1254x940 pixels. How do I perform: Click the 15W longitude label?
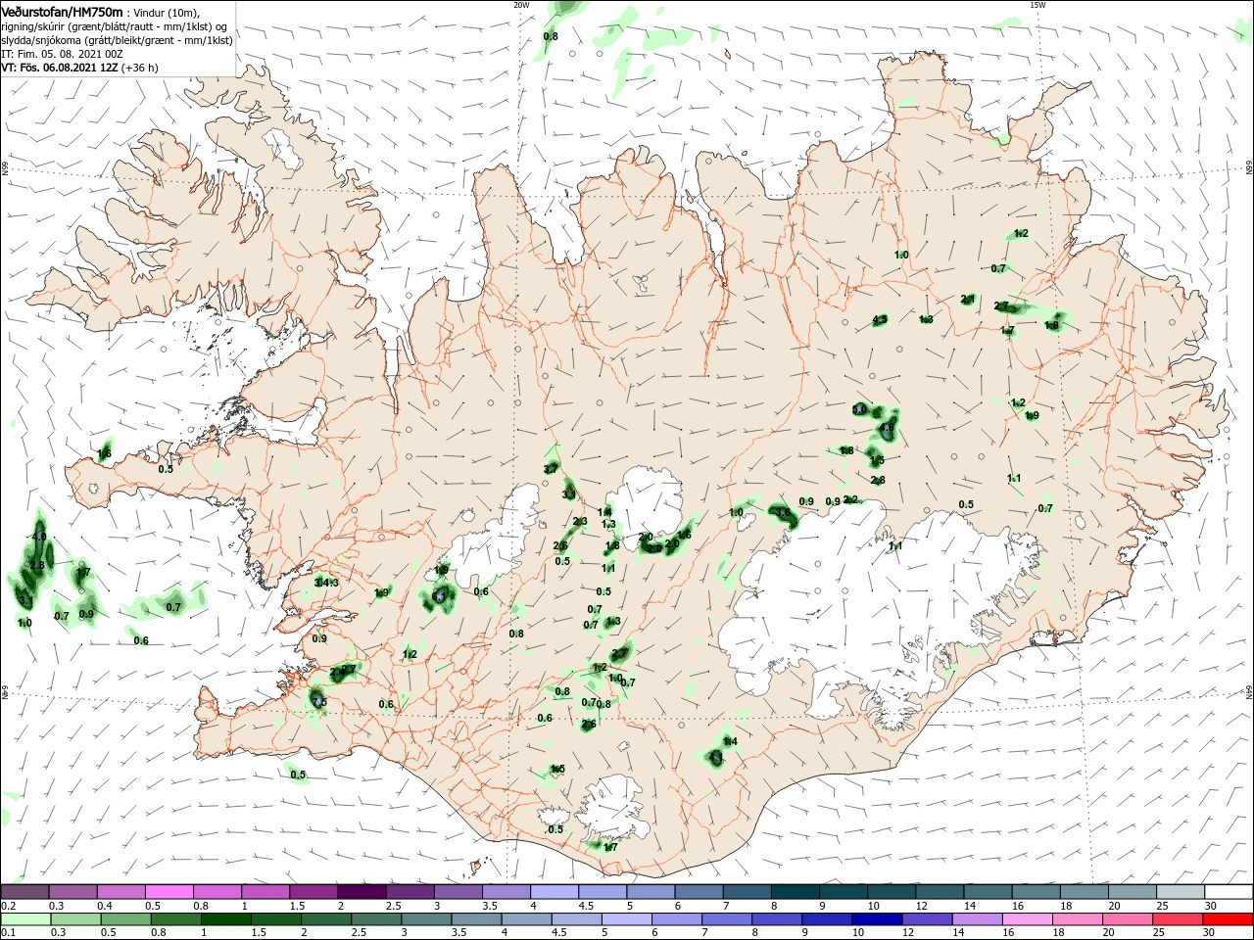(1037, 5)
